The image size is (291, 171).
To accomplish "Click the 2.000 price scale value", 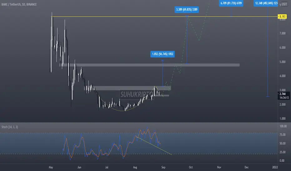I will (x=283, y=104).
